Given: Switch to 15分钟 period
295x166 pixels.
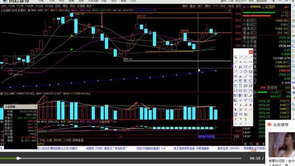Looking at the screenshot, I should tap(29, 6).
